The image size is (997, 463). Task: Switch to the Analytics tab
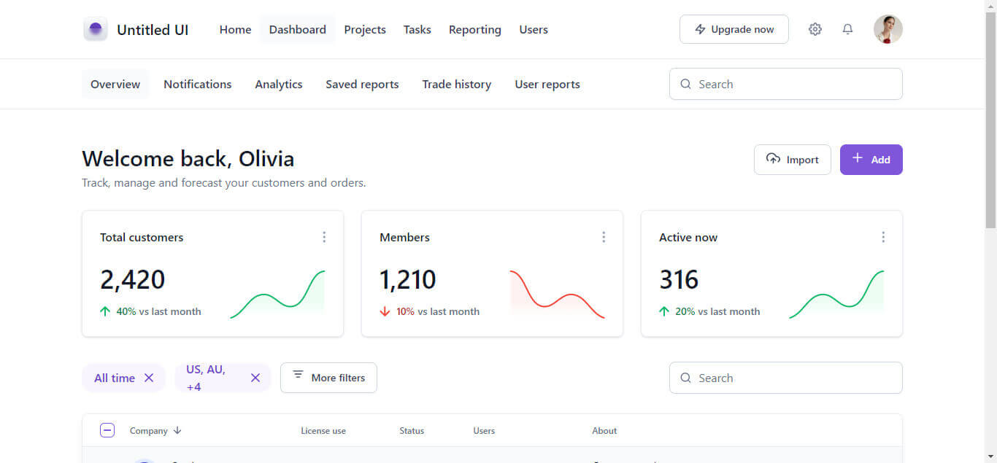[x=279, y=84]
